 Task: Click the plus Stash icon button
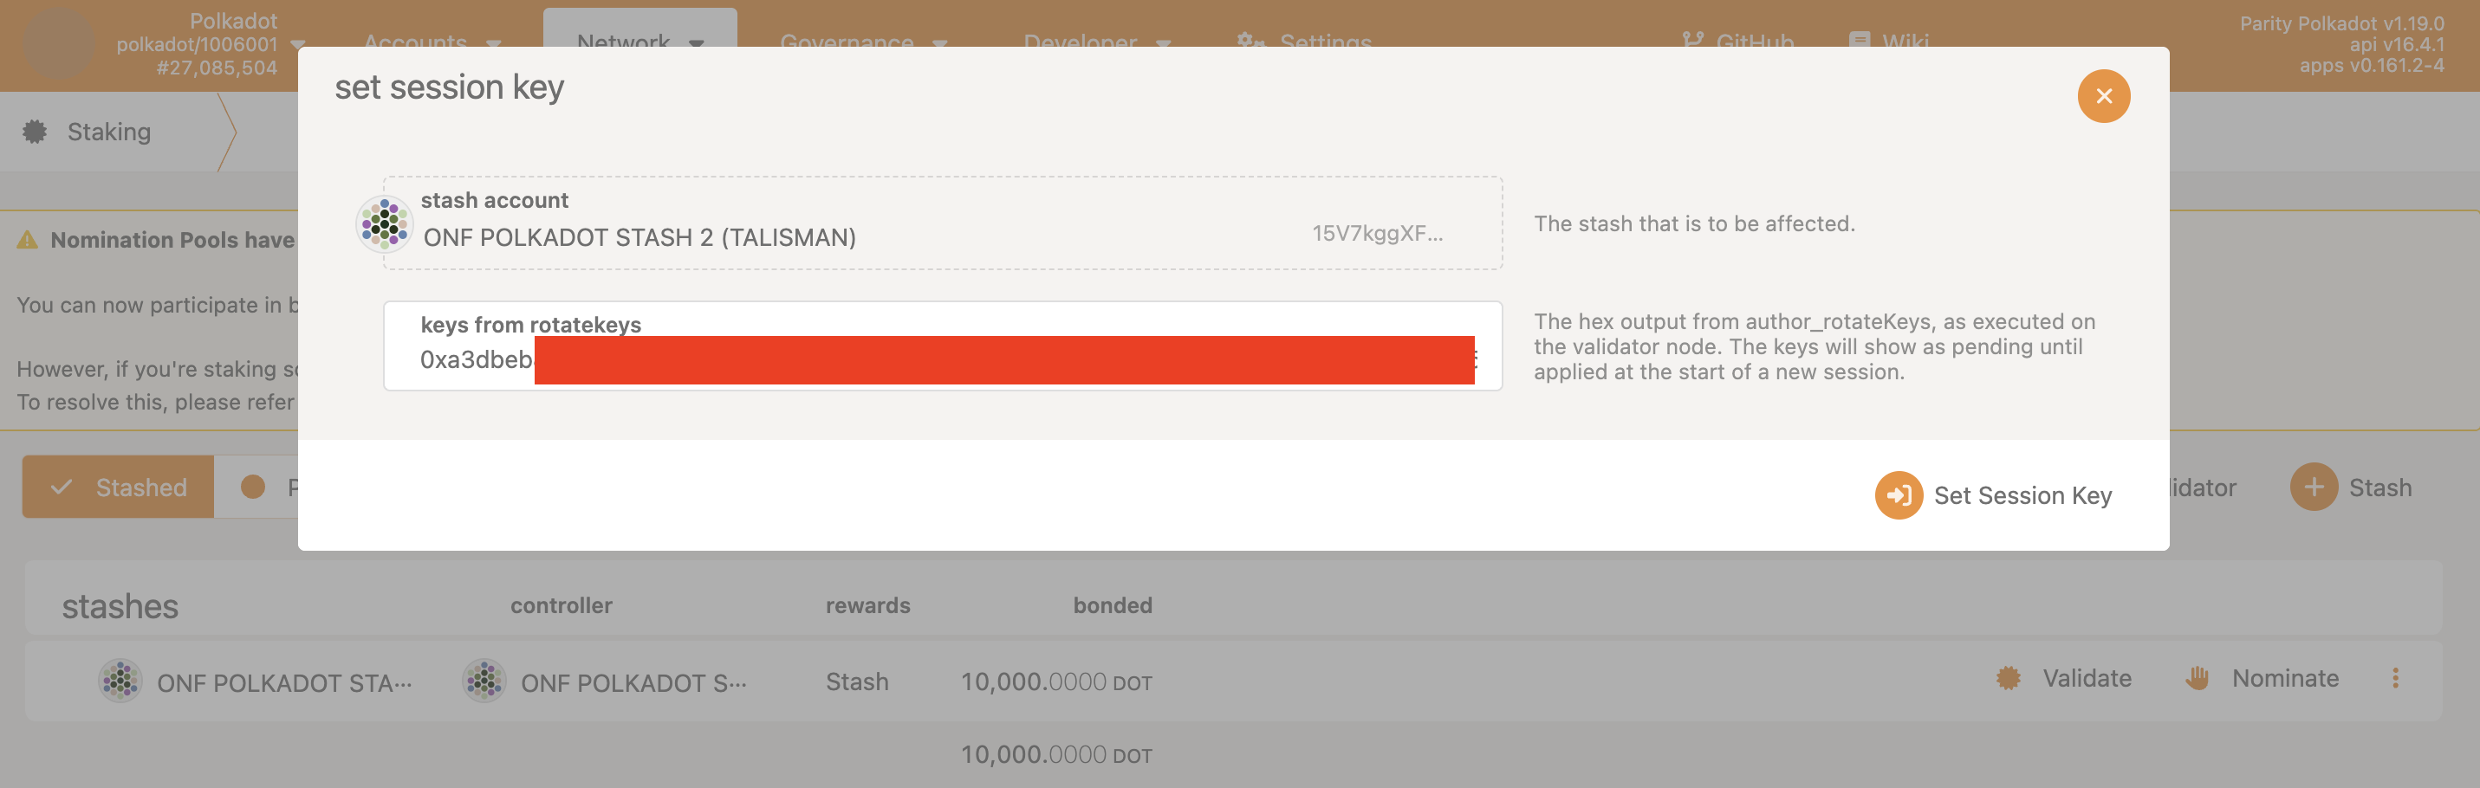2314,487
